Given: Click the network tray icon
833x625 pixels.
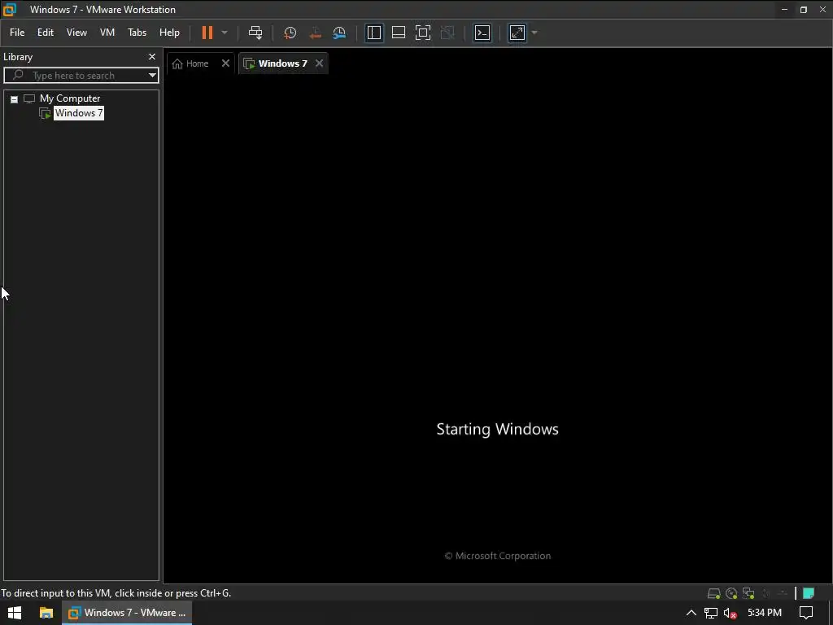Looking at the screenshot, I should [711, 613].
